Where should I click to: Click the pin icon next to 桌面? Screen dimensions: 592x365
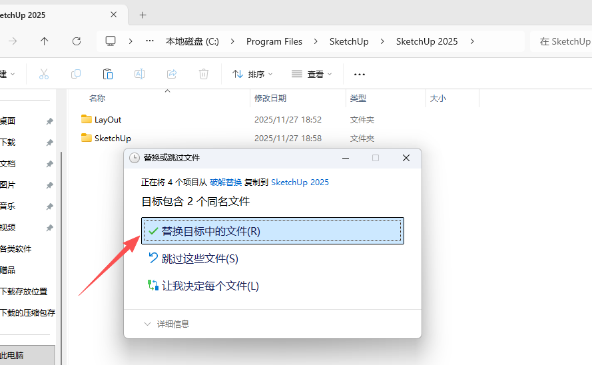(x=49, y=121)
